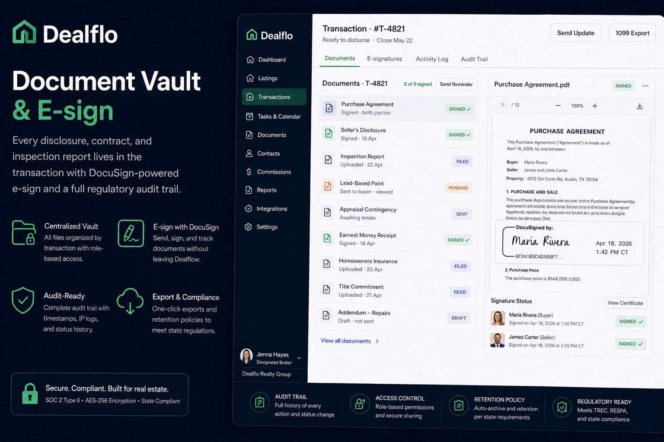Open the Activity Log tab
Viewport: 664px width, 442px height.
click(432, 59)
